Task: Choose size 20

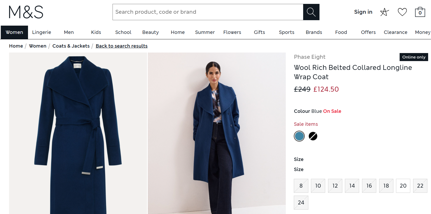Action: (403, 186)
